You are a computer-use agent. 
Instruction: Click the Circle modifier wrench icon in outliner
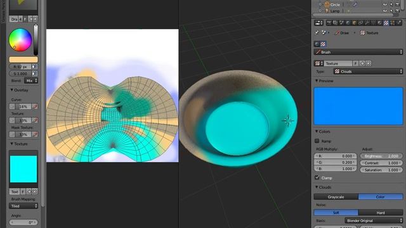[x=355, y=4]
